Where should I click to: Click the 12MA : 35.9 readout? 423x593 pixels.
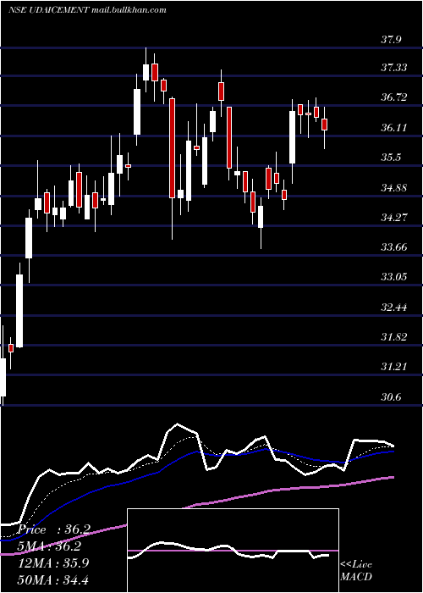[53, 563]
